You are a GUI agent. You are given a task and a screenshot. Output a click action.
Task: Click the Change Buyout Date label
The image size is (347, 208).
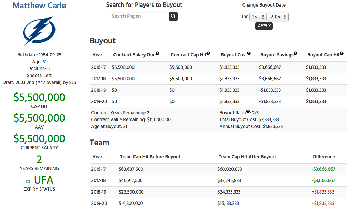point(264,5)
